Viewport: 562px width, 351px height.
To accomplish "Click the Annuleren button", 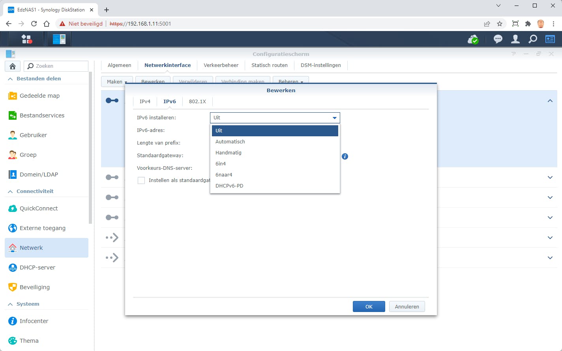I will [407, 306].
